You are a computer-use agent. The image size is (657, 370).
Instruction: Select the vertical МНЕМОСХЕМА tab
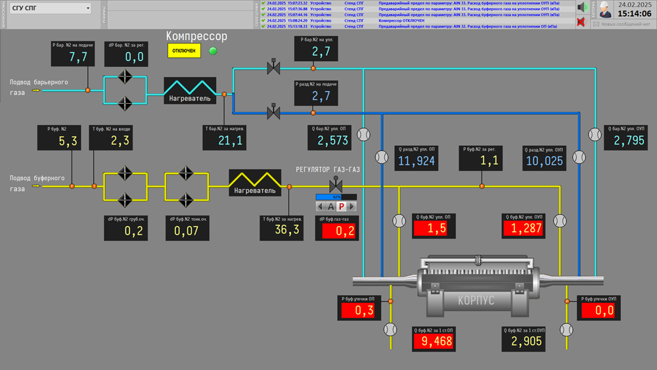pyautogui.click(x=3, y=14)
